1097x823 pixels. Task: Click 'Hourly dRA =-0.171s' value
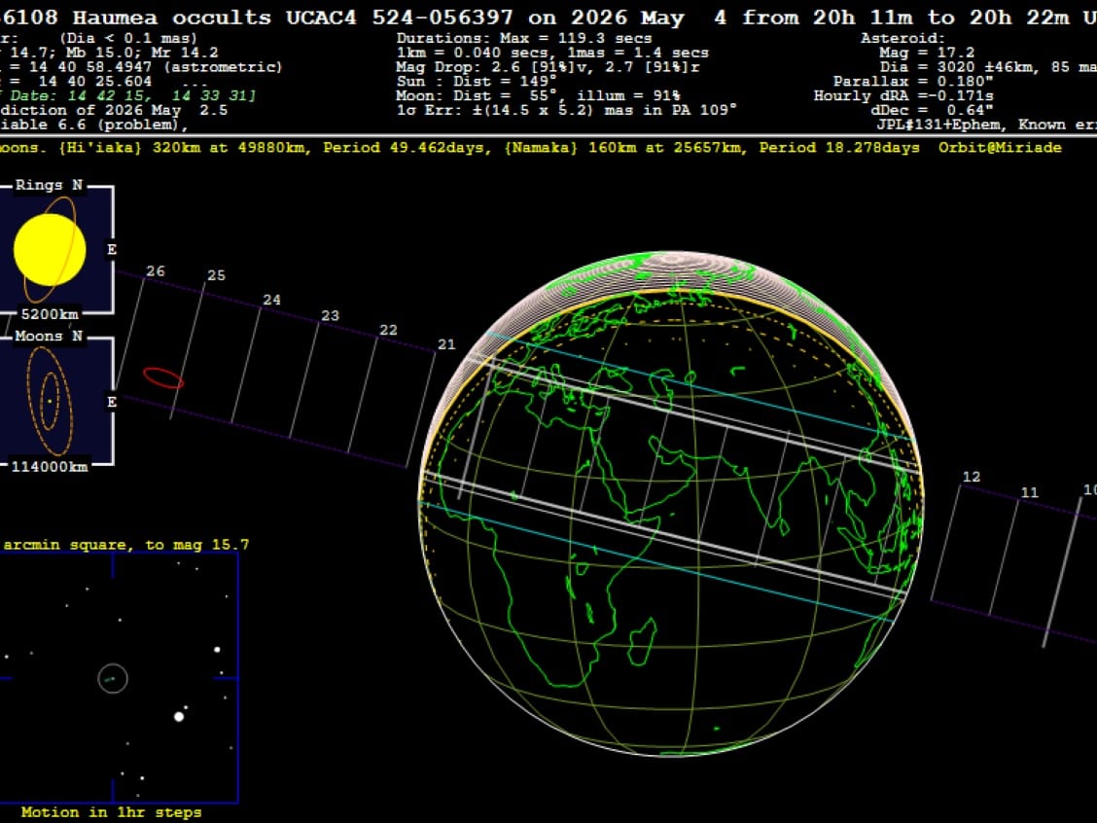pyautogui.click(x=903, y=96)
